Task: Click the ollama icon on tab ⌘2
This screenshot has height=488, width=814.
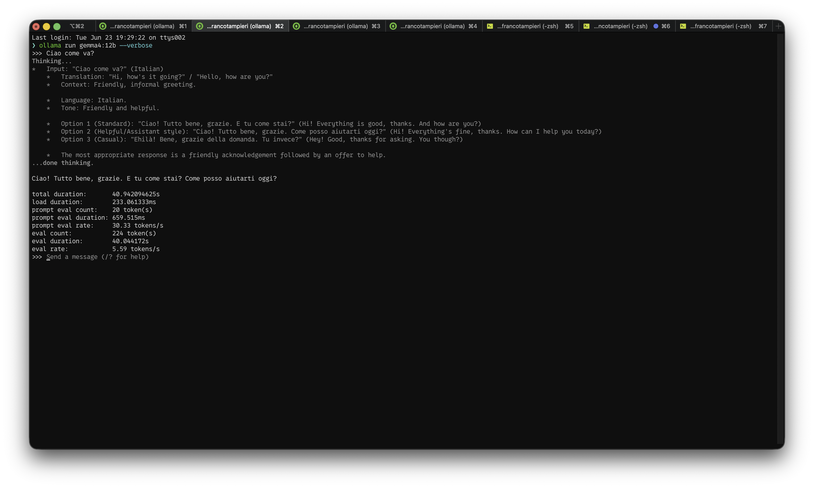Action: pos(200,26)
